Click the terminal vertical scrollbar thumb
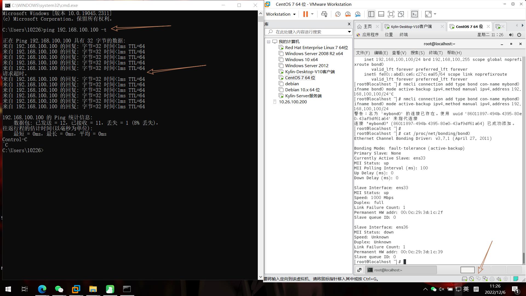 click(524, 258)
